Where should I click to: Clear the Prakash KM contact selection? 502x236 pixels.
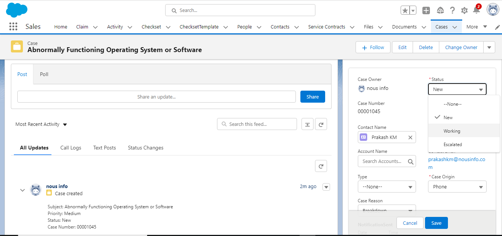tap(410, 137)
